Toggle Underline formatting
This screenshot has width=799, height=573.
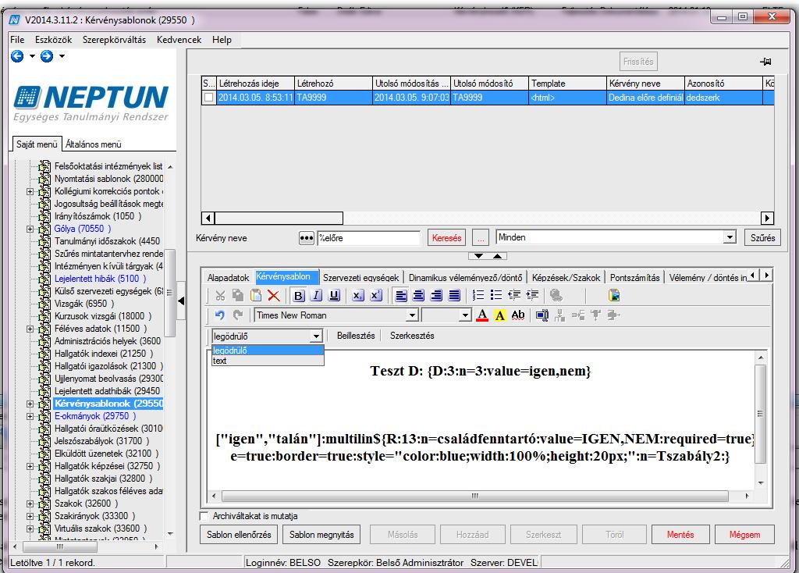334,295
